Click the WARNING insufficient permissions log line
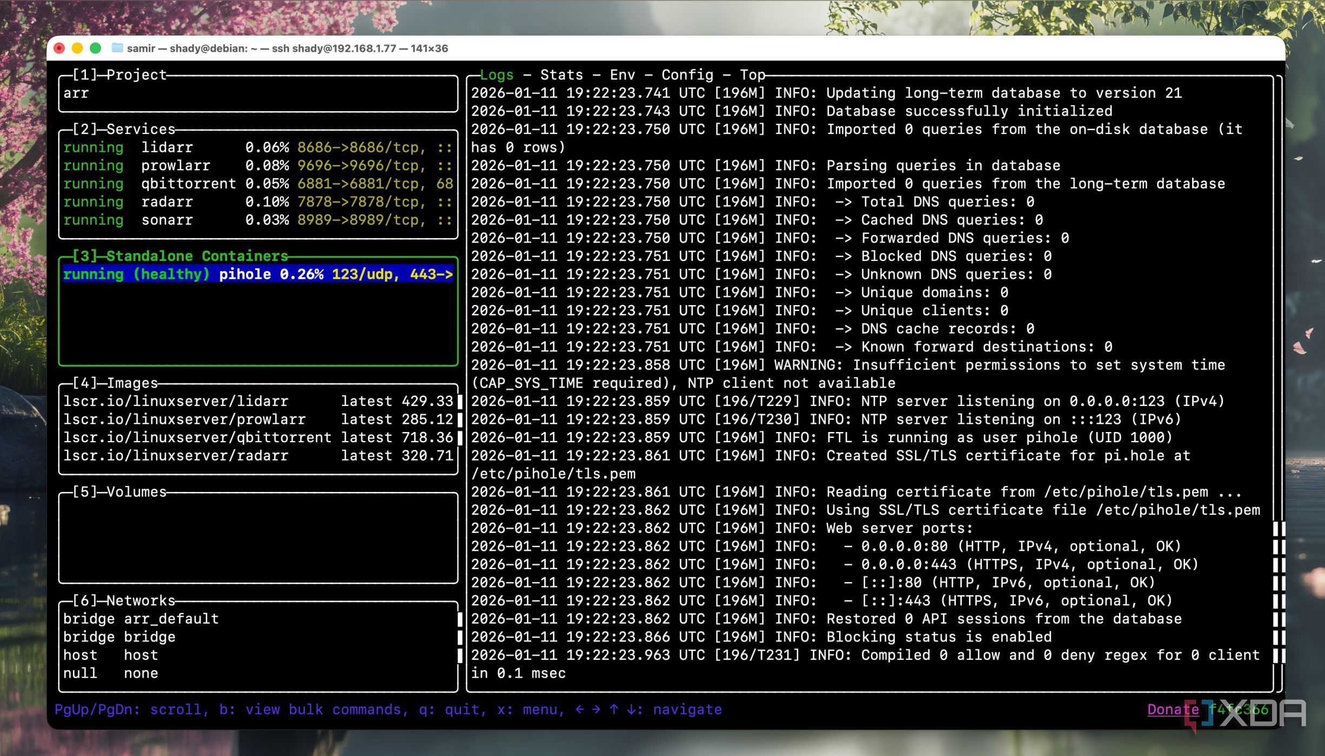Viewport: 1325px width, 756px height. (848, 374)
